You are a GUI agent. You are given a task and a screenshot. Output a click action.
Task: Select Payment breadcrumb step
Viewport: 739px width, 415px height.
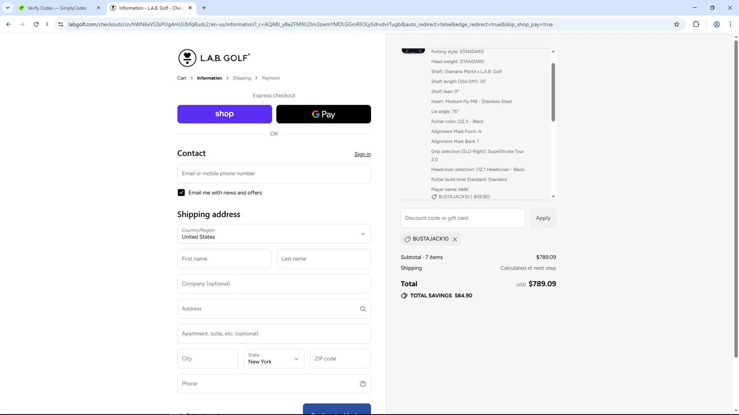pyautogui.click(x=271, y=78)
